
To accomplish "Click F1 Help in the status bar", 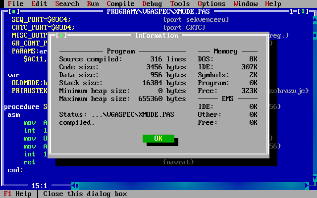I will coord(18,194).
